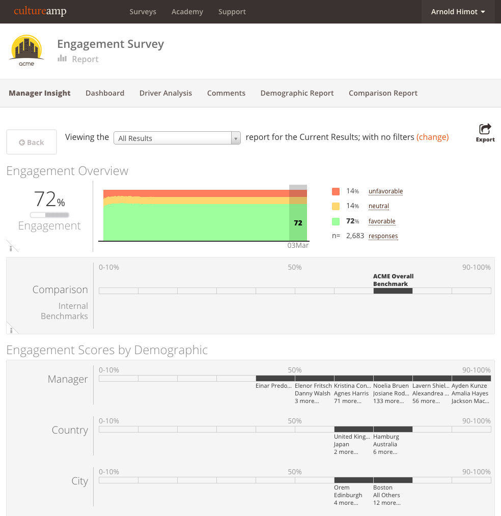The width and height of the screenshot is (501, 516).
Task: Open the All Results dropdown
Action: [177, 138]
